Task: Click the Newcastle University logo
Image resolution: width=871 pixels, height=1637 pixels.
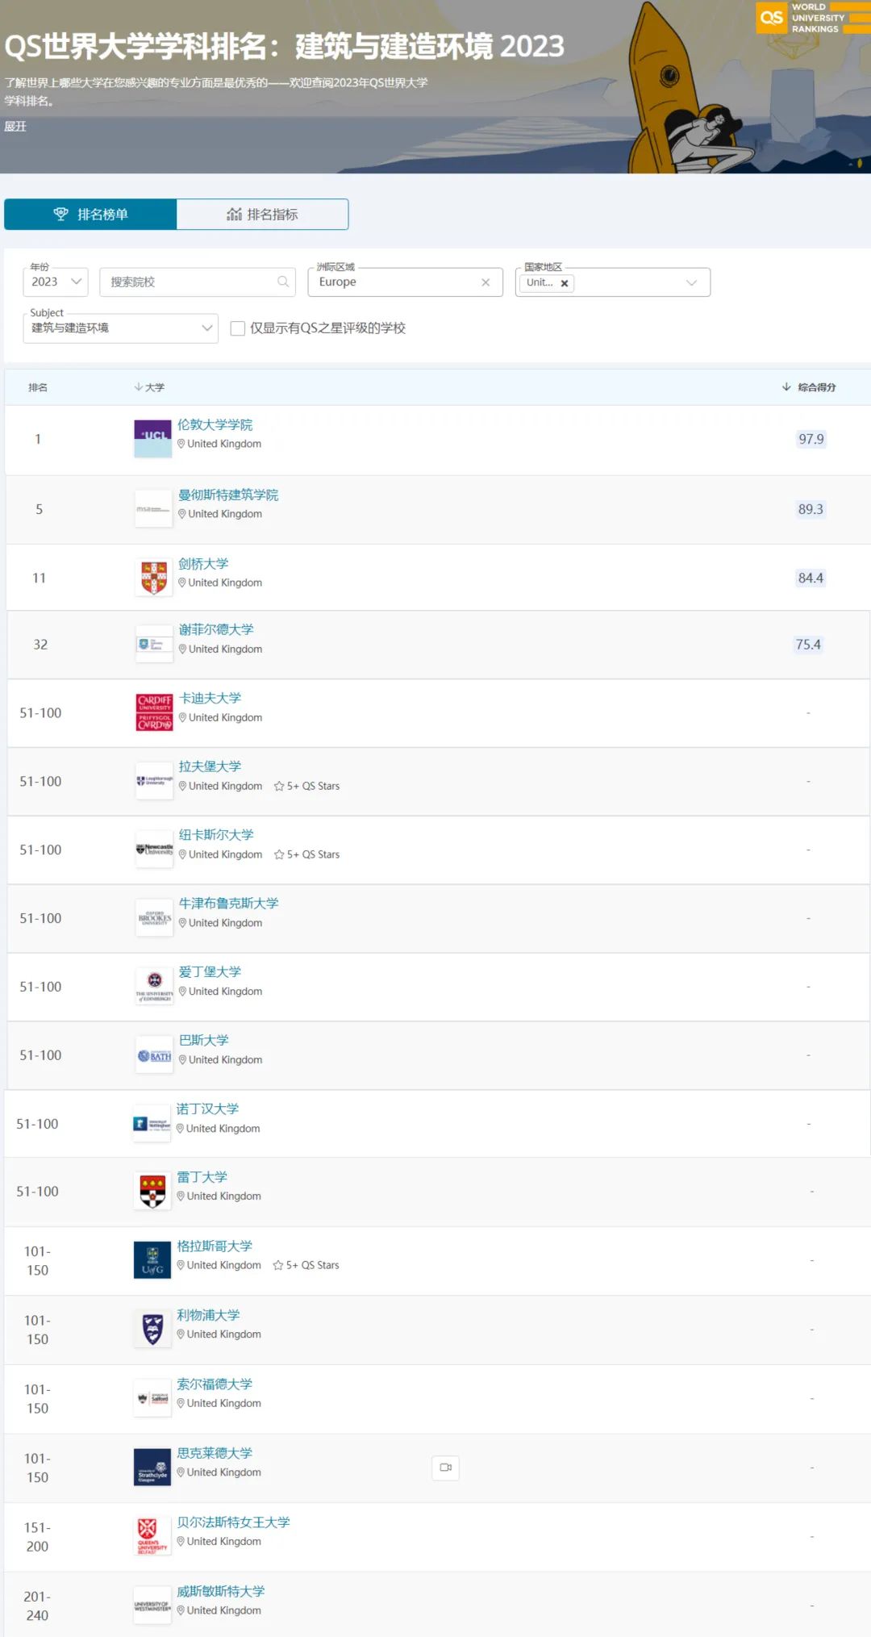Action: (x=154, y=850)
